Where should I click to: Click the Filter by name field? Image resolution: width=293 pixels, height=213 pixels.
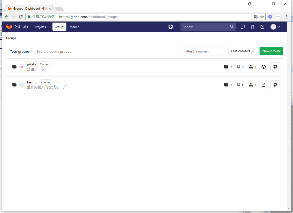203,51
